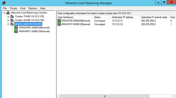The height and width of the screenshot is (98, 176).
Task: Collapse the cluster-web tree node
Action: (8, 24)
